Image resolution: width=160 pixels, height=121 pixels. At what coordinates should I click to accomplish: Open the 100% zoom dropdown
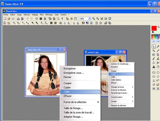(90, 19)
